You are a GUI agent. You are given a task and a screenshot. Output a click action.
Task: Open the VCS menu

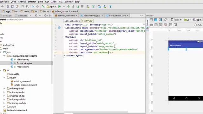[x=61, y=2]
